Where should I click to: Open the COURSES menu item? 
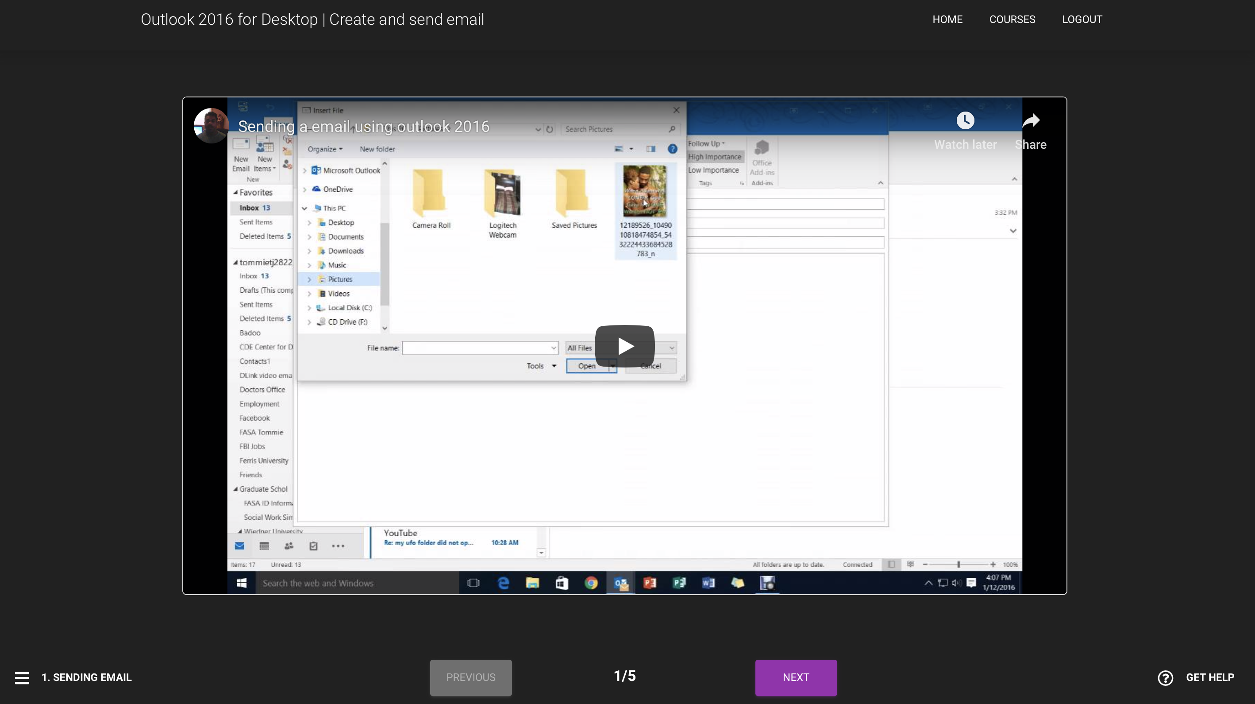tap(1012, 19)
